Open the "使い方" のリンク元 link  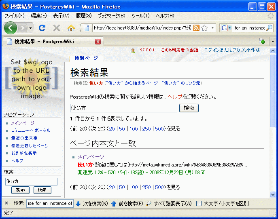[x=182, y=83]
